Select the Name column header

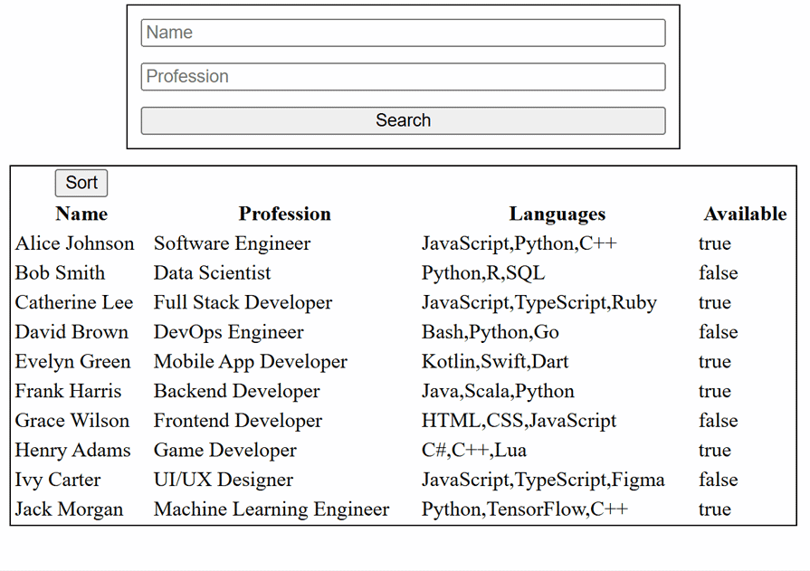(81, 214)
